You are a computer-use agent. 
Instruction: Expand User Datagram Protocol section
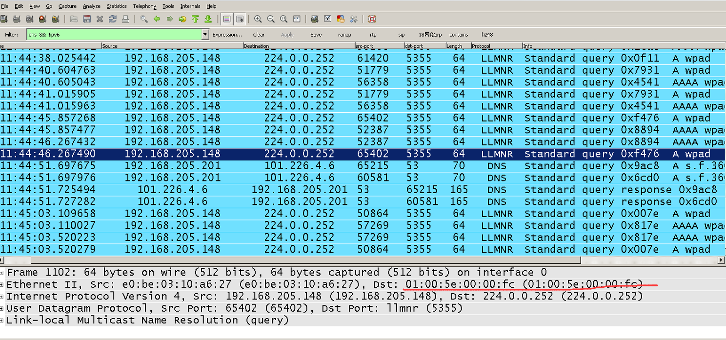click(2, 308)
